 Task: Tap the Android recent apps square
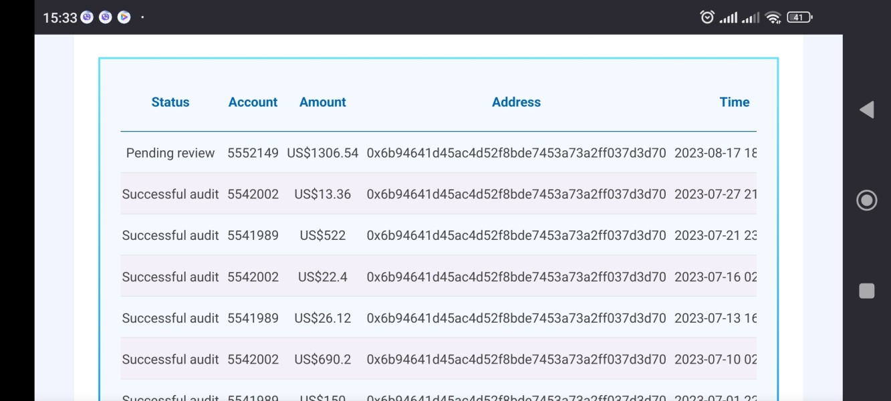[x=867, y=291]
